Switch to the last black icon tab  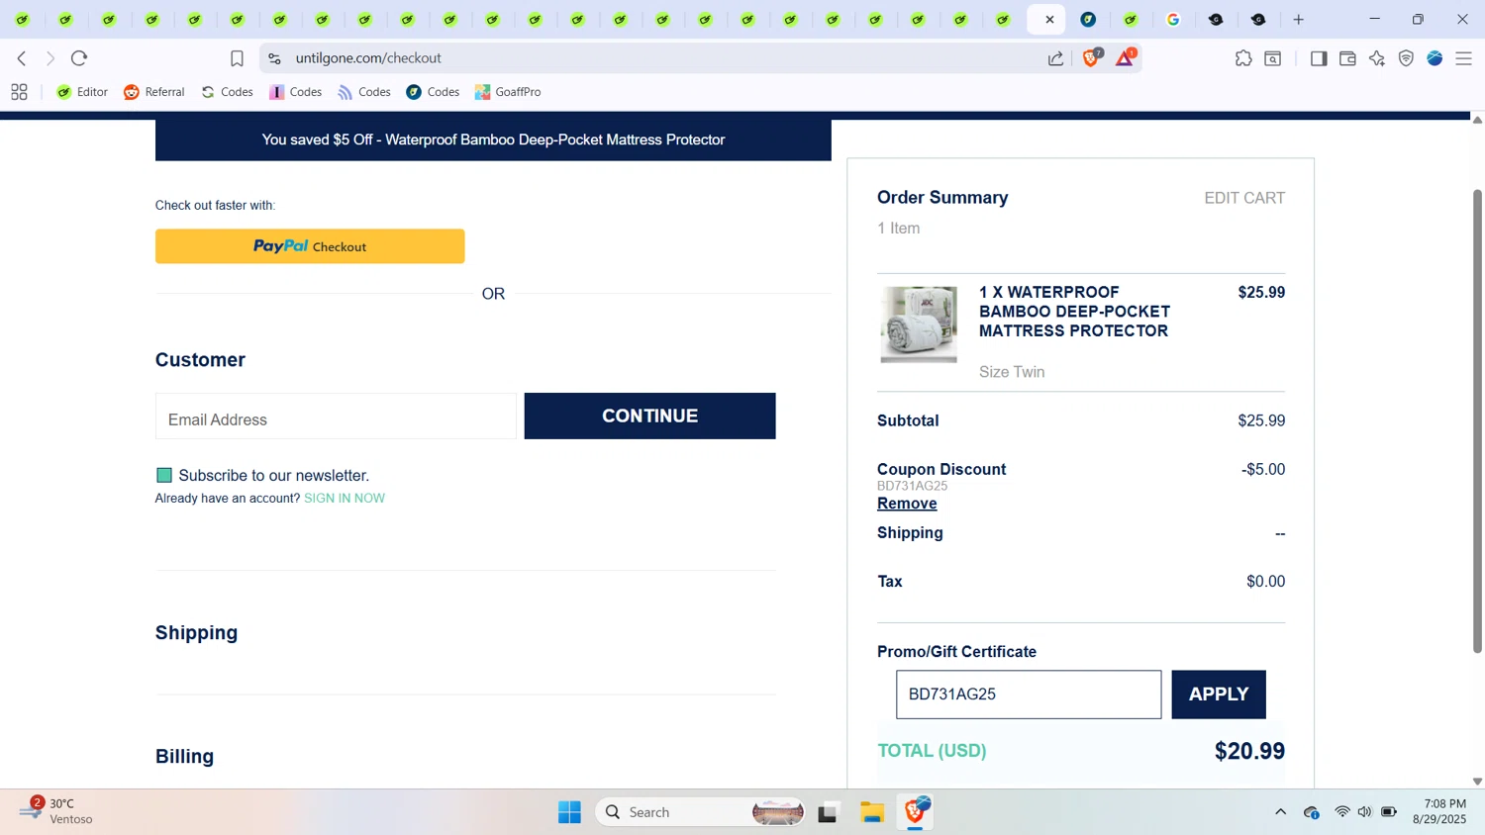1258,19
